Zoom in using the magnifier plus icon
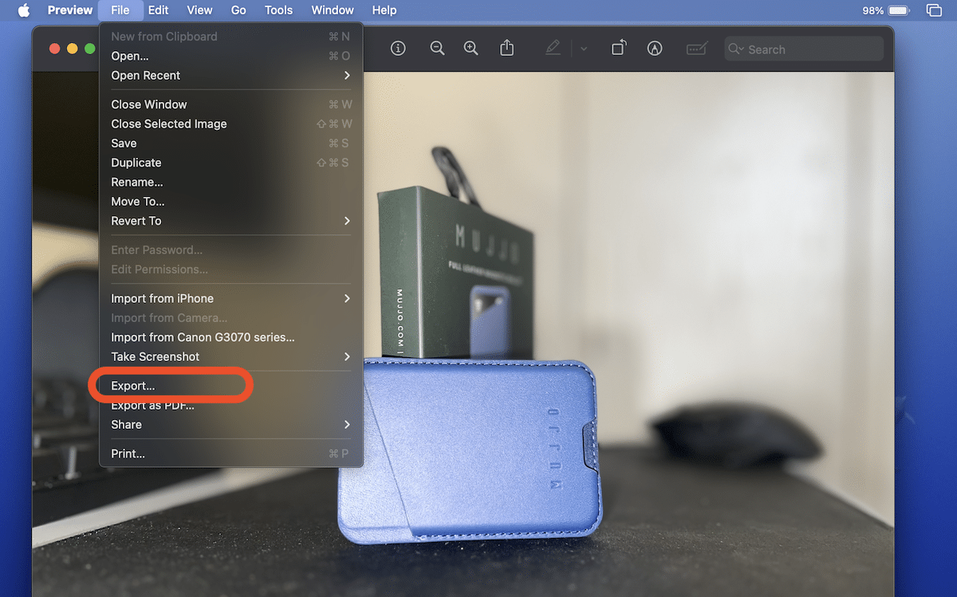Viewport: 957px width, 597px height. coord(471,49)
